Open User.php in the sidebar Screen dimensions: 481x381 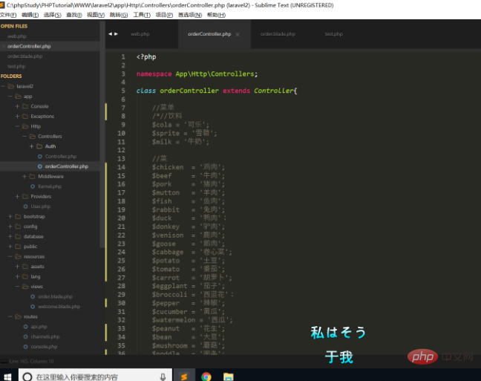pos(41,206)
